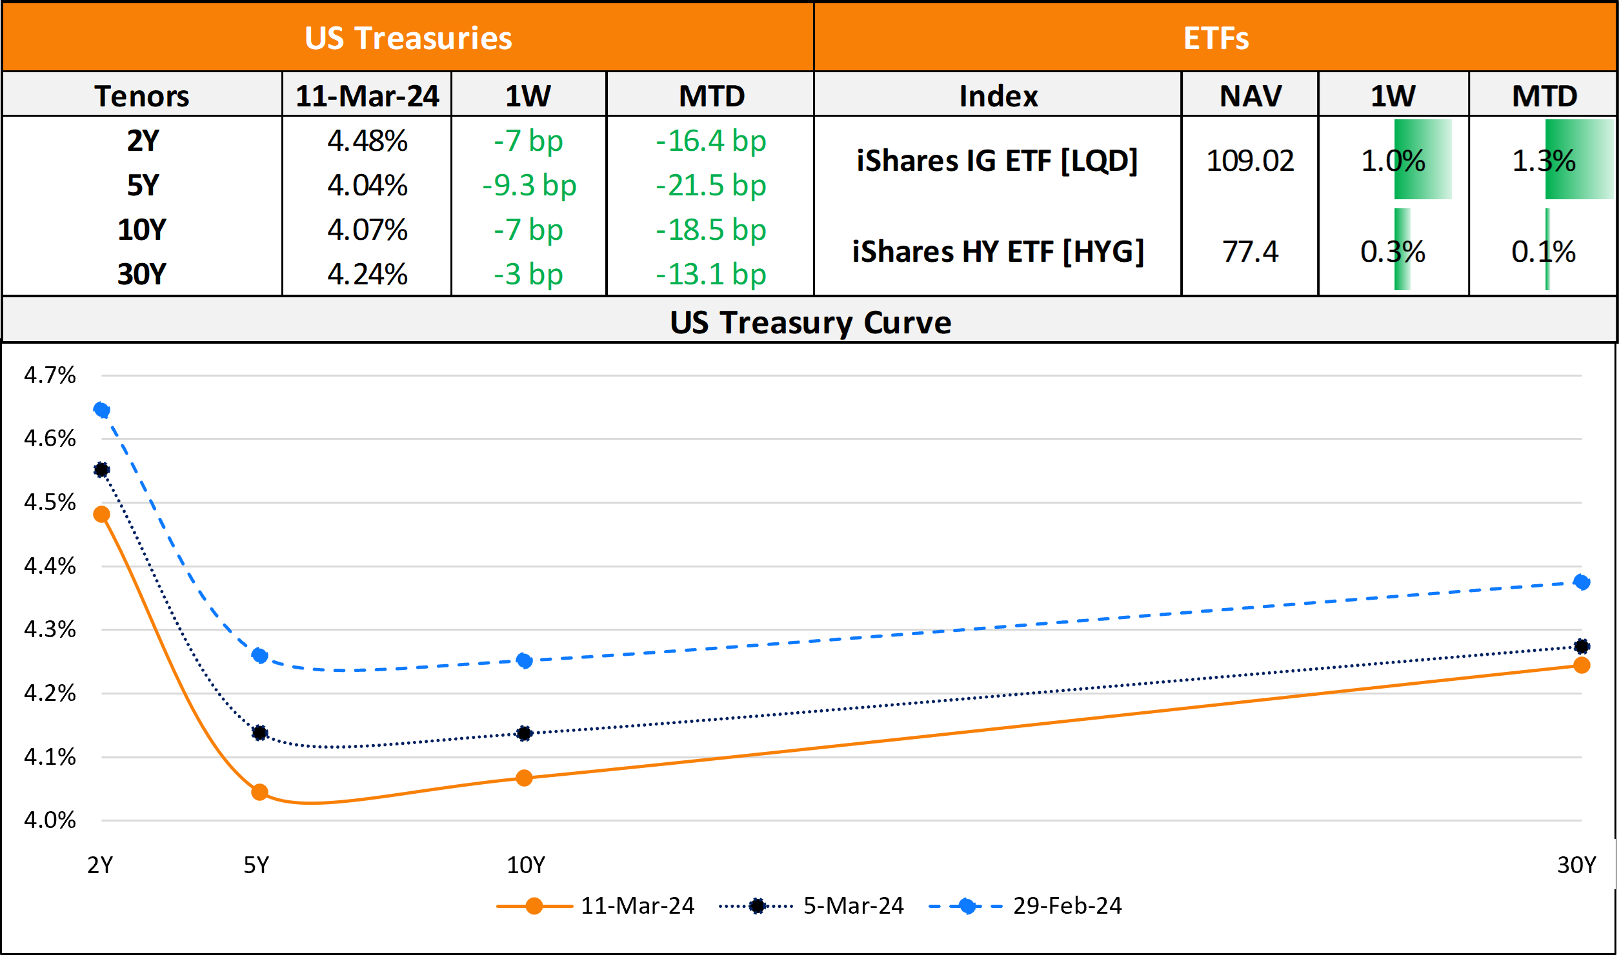Click the 109.02 NAV value

coord(1250,161)
